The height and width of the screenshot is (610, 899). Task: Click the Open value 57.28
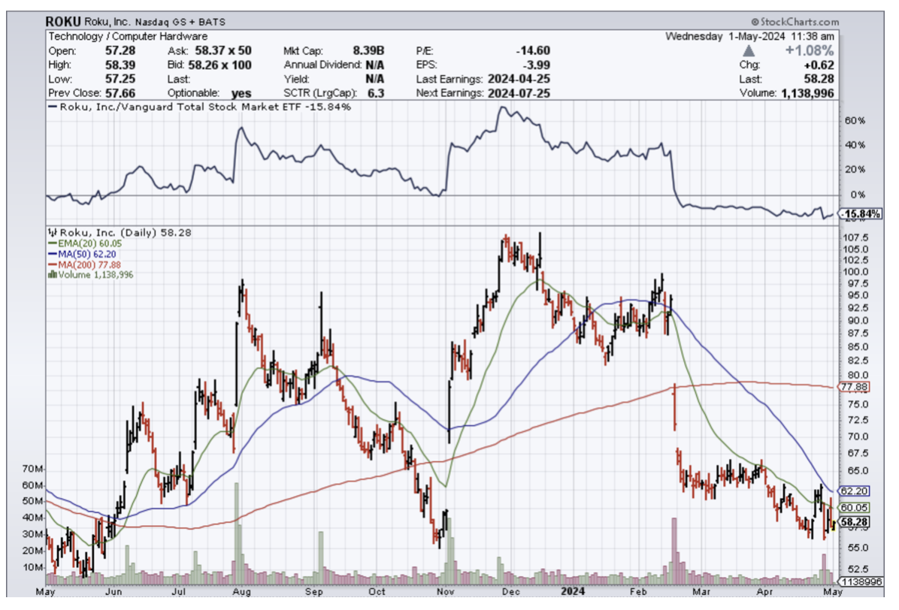[x=120, y=51]
